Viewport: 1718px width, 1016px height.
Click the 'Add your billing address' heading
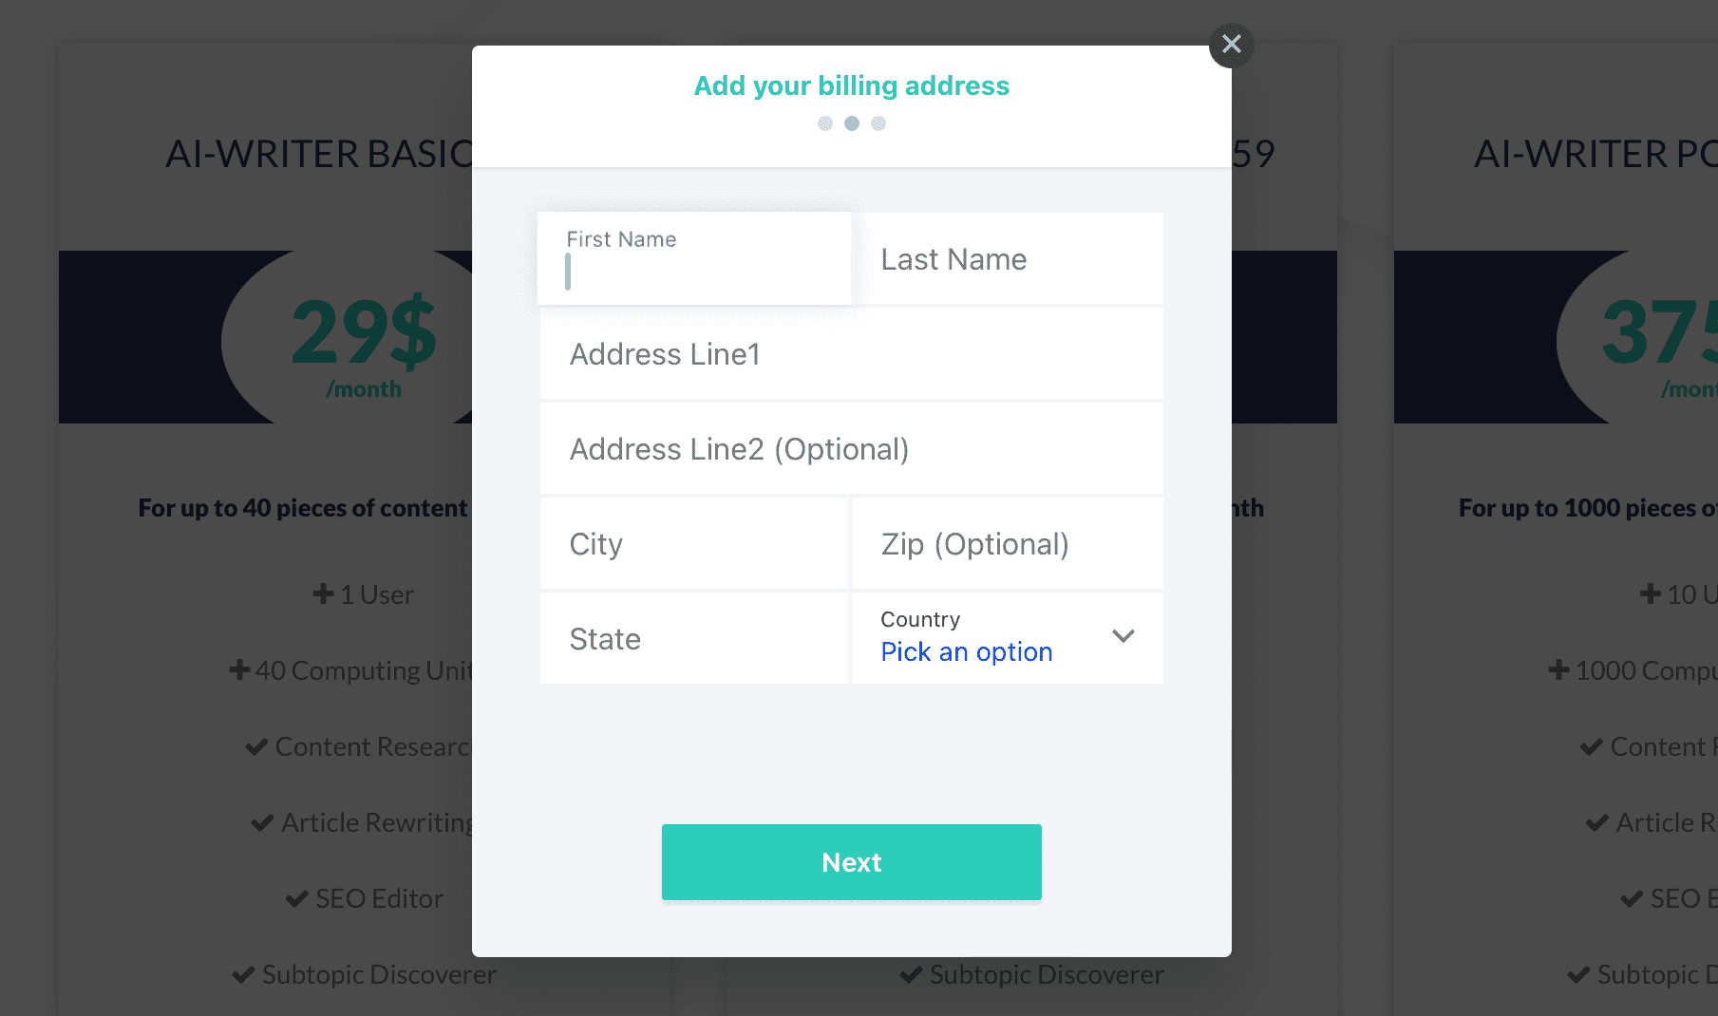(x=851, y=85)
